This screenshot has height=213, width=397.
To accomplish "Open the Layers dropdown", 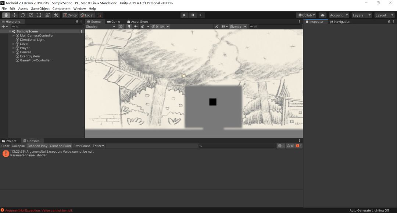I will coord(361,15).
